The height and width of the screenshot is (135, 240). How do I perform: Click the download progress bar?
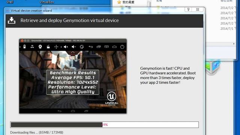coord(105,125)
